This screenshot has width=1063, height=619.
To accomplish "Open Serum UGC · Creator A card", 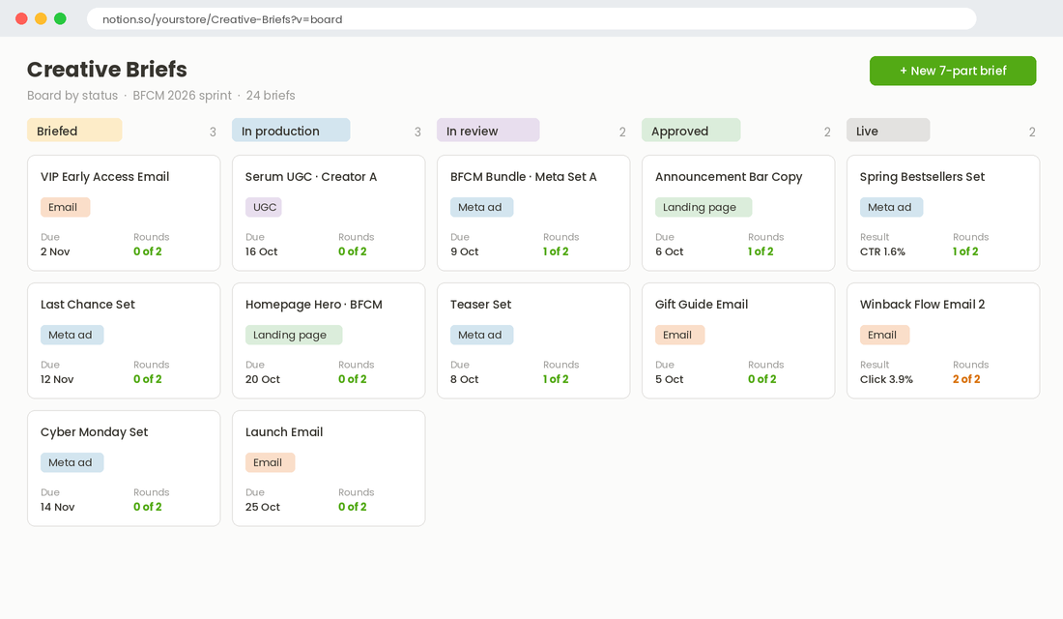I will click(329, 213).
